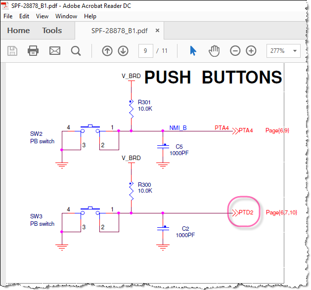Screen dimensions: 311x290
Task: Close the SPF-28878_B1.pdf tab
Action: tap(157, 31)
